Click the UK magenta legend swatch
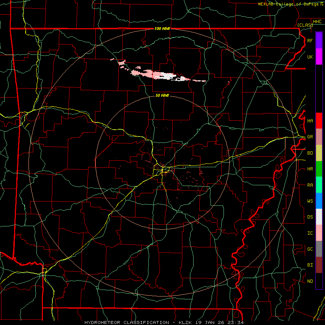Image resolution: width=325 pixels, height=325 pixels. [x=319, y=57]
